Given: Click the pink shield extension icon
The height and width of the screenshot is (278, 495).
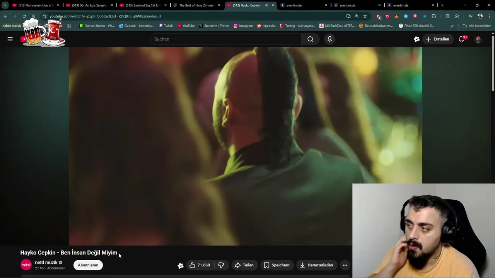Looking at the screenshot, I should pos(415,16).
